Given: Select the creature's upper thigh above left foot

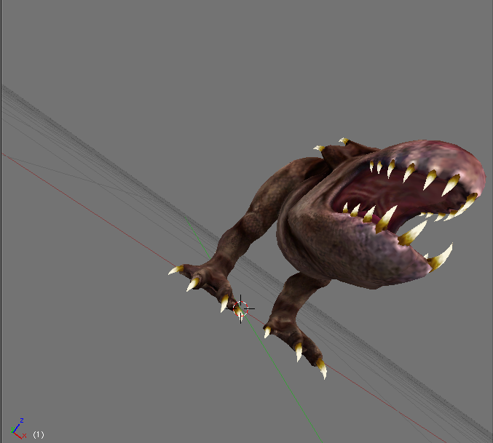Looking at the screenshot, I should 248,233.
